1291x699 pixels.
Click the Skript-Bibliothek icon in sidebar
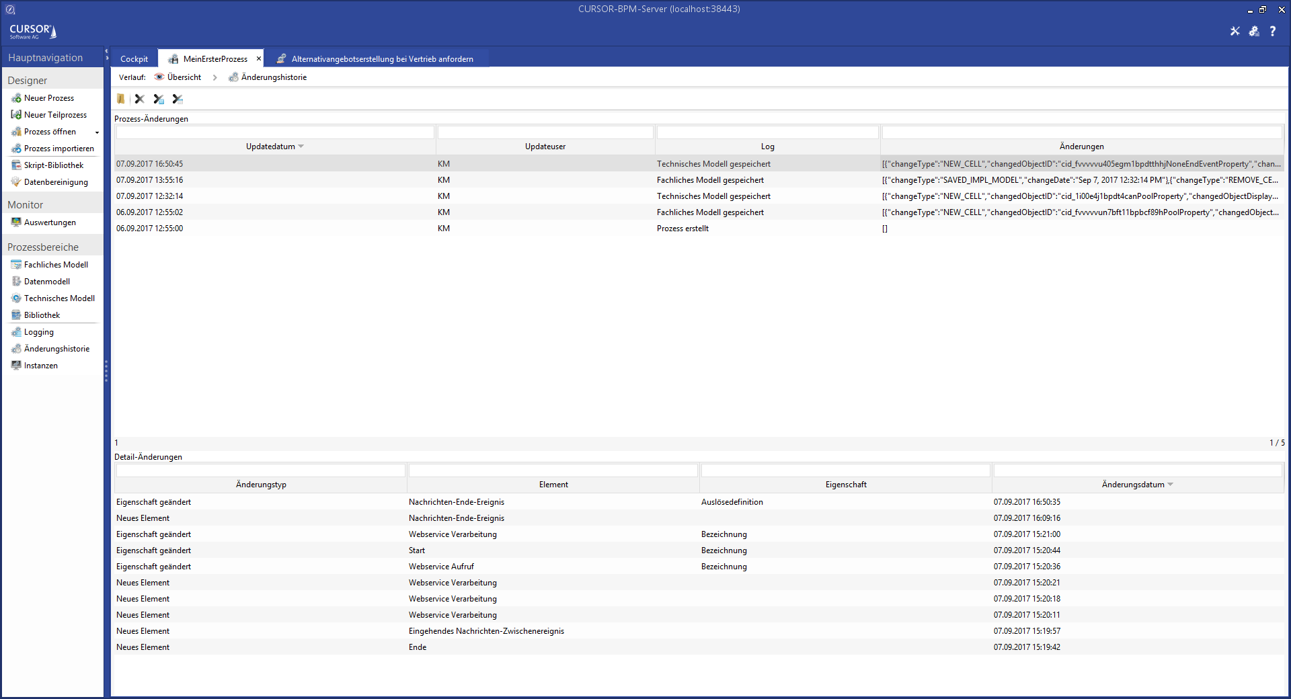click(x=16, y=165)
